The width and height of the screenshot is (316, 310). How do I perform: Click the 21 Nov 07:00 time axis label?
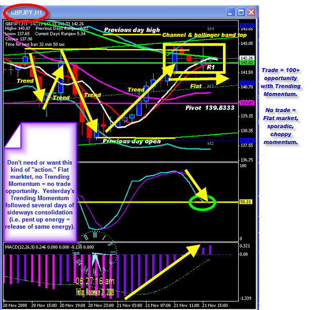coord(158,305)
